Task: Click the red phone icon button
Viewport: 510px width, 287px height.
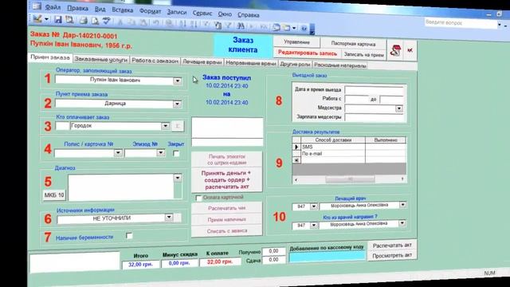Action: tap(395, 50)
